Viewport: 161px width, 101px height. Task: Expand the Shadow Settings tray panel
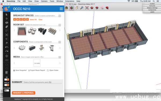tap(152, 8)
